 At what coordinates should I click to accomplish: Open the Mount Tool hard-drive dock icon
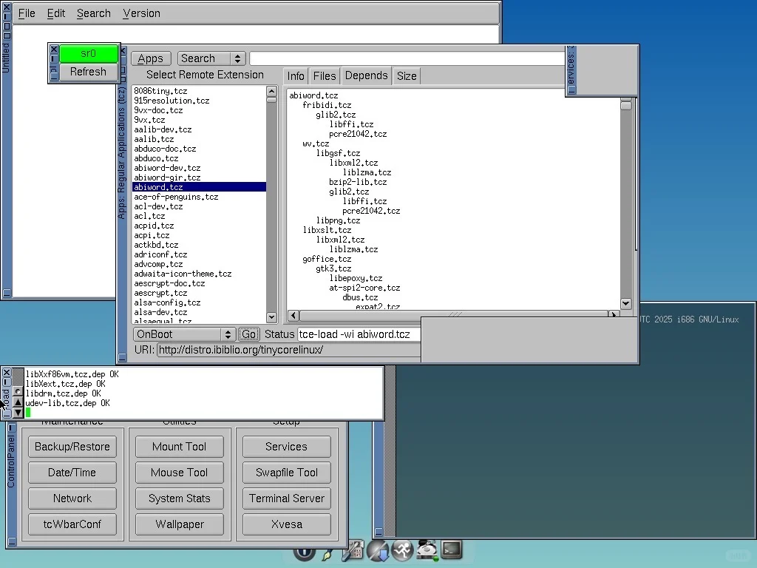427,550
